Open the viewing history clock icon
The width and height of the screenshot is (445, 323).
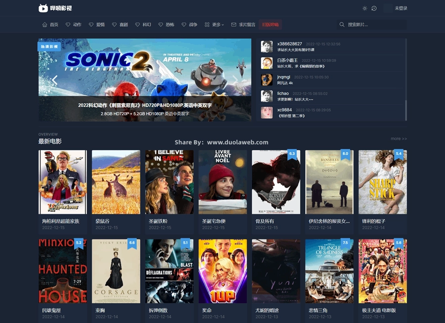tap(374, 8)
